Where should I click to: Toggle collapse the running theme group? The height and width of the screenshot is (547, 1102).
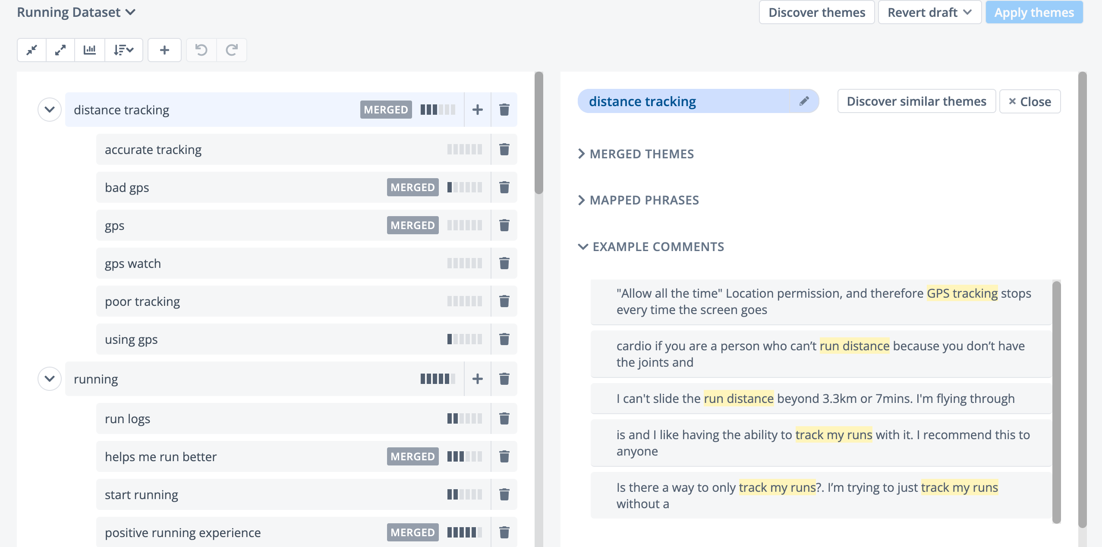pyautogui.click(x=49, y=379)
